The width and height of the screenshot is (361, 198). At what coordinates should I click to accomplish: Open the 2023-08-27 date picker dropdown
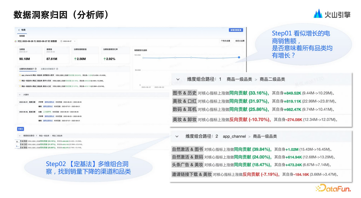pyautogui.click(x=68, y=41)
